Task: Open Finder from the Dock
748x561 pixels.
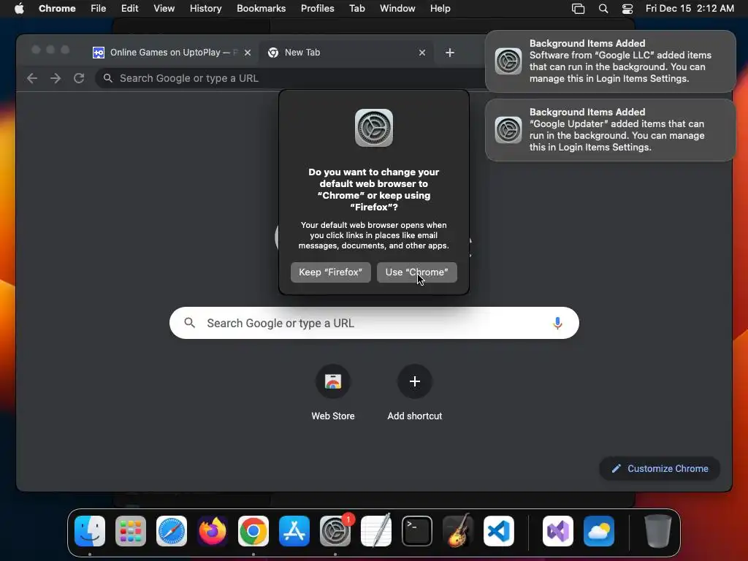Action: coord(90,531)
